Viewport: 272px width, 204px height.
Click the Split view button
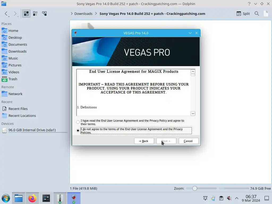[243, 14]
